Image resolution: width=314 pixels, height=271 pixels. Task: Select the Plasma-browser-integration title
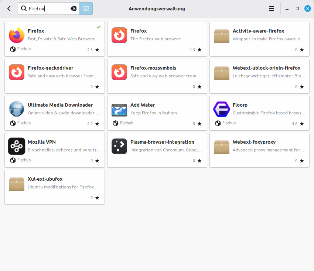tap(162, 142)
